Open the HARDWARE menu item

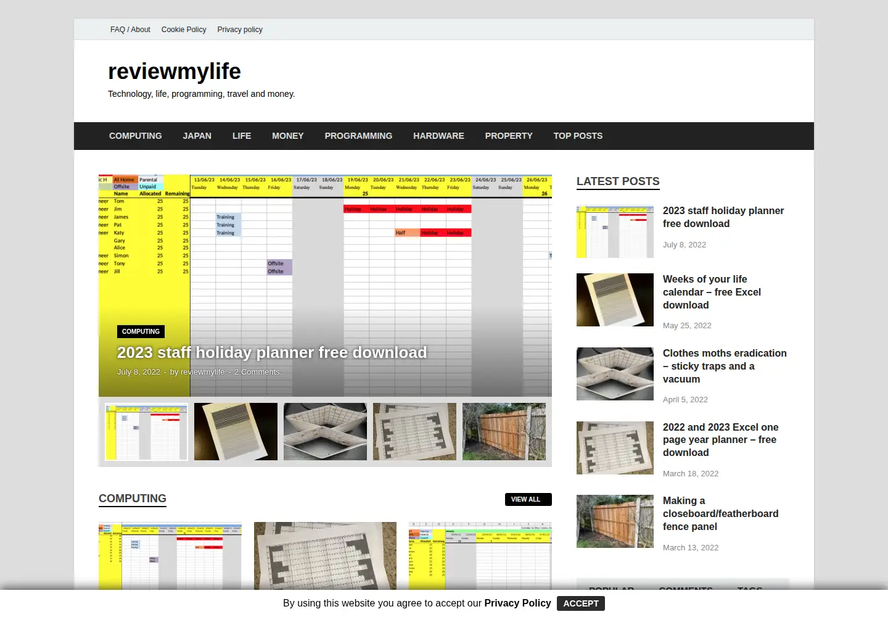pos(438,136)
